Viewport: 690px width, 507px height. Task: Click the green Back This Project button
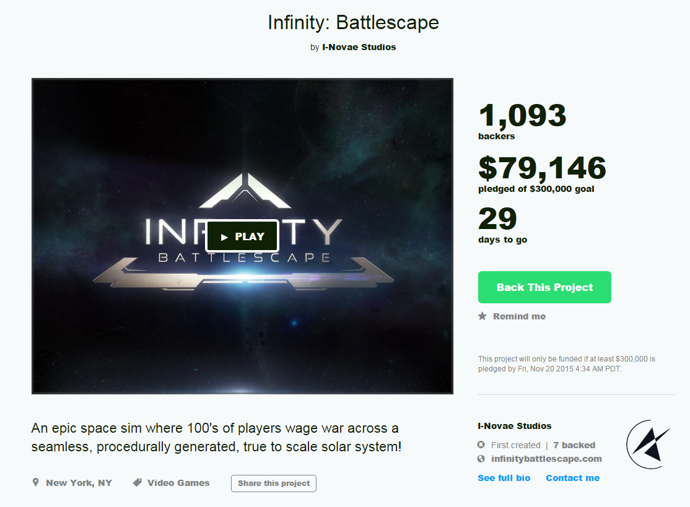[544, 287]
